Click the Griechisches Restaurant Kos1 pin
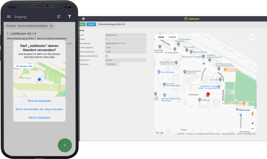This screenshot has width=267, height=159. coord(225,69)
